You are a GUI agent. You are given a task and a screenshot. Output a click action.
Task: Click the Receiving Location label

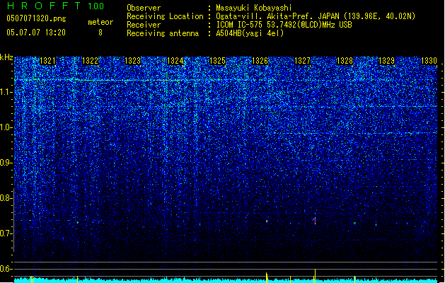coord(165,16)
